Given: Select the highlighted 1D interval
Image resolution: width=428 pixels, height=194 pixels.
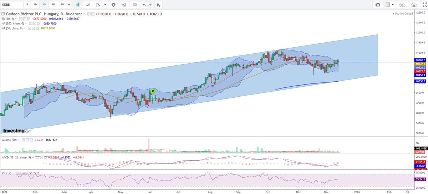Looking at the screenshot, I should click(44, 5).
